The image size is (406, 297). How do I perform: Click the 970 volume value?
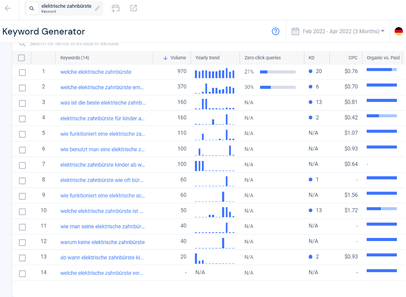click(x=182, y=71)
